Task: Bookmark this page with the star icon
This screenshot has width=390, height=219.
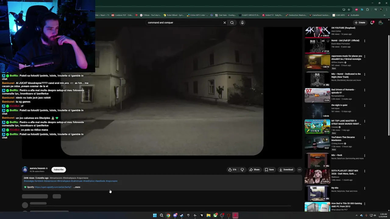Action: click(x=349, y=9)
